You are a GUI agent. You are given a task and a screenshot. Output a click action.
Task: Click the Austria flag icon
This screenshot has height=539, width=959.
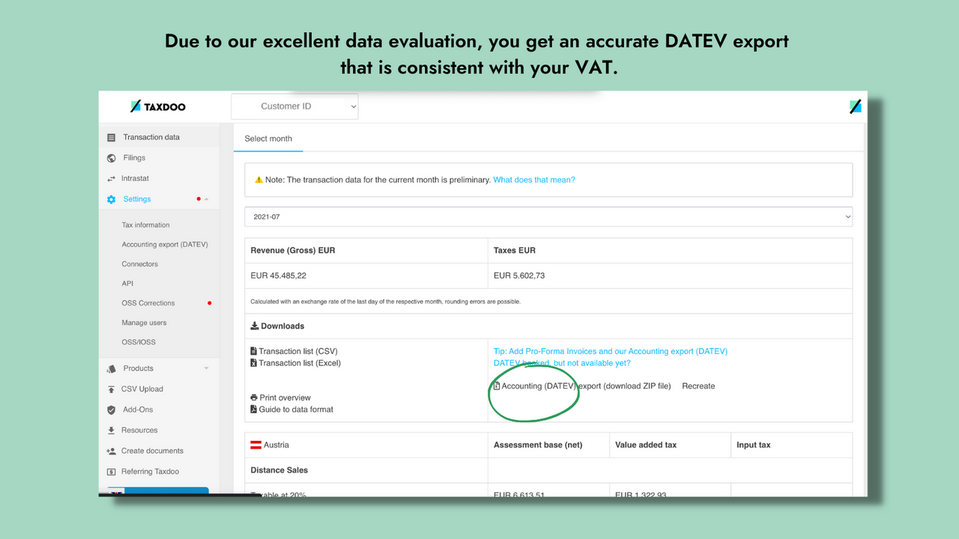[x=255, y=445]
